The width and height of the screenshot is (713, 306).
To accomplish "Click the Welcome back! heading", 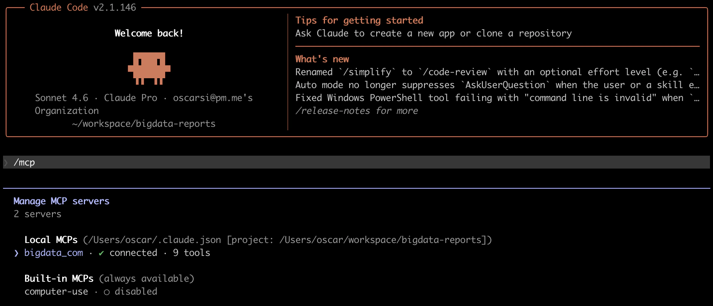I will [149, 33].
